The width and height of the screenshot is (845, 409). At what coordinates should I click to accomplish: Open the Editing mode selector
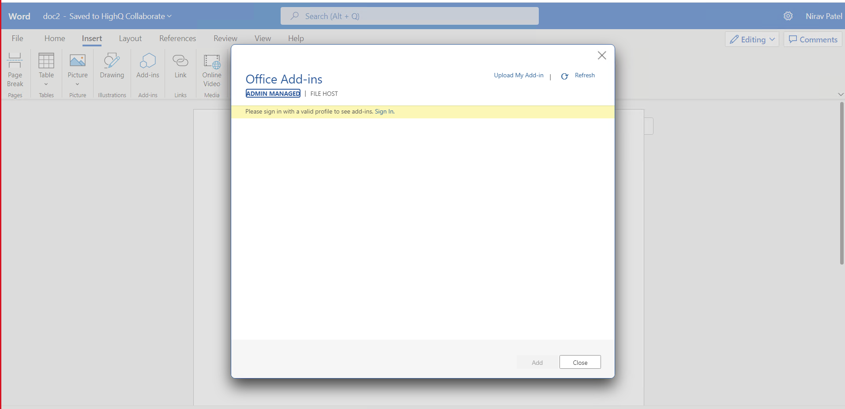751,39
